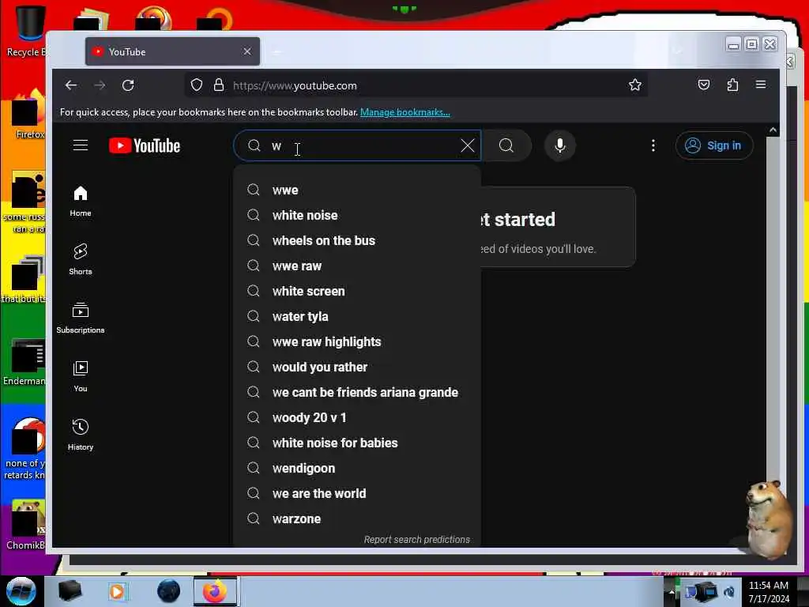Click the YouTube logo
This screenshot has width=809, height=607.
145,146
